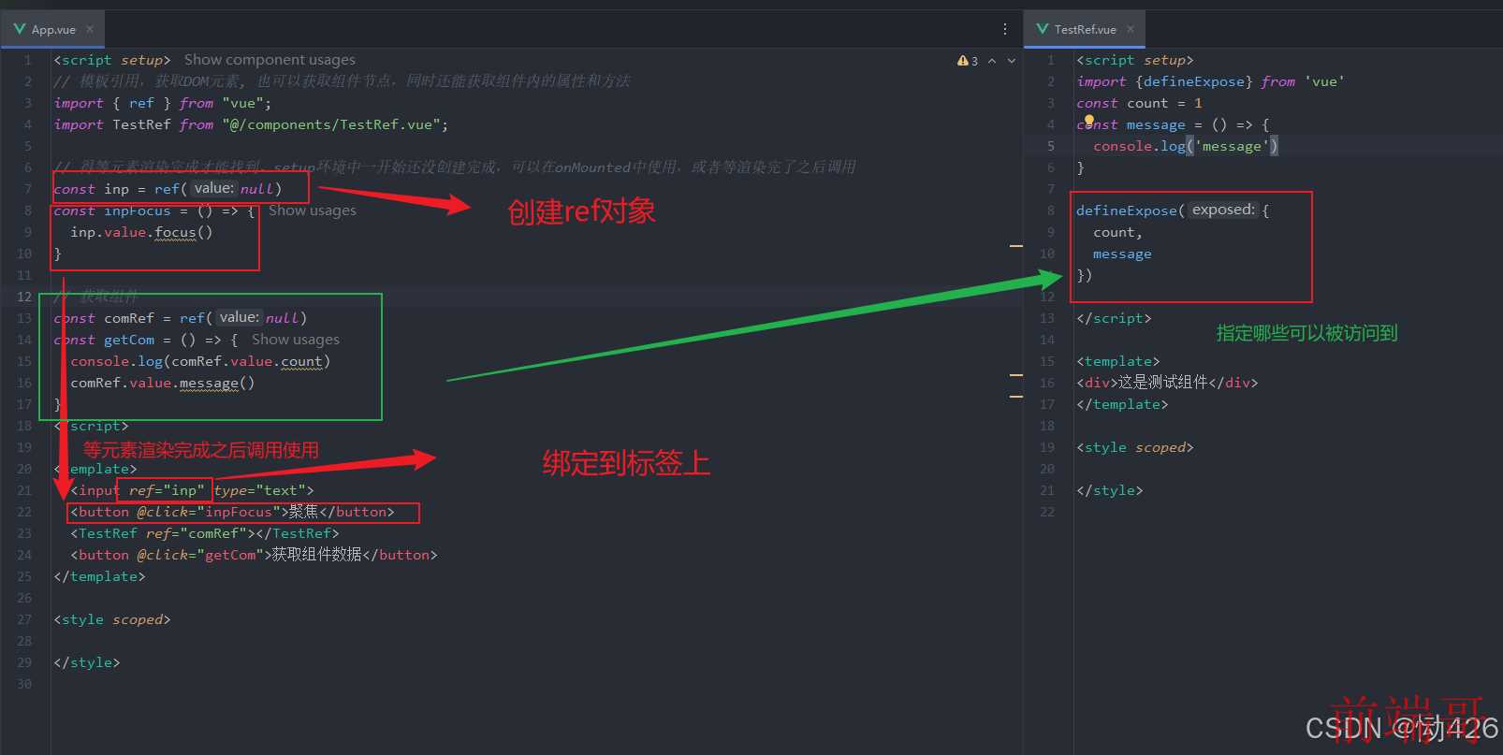The height and width of the screenshot is (755, 1503).
Task: Click console.log('message') in TestRef.vue
Action: [x=1186, y=146]
